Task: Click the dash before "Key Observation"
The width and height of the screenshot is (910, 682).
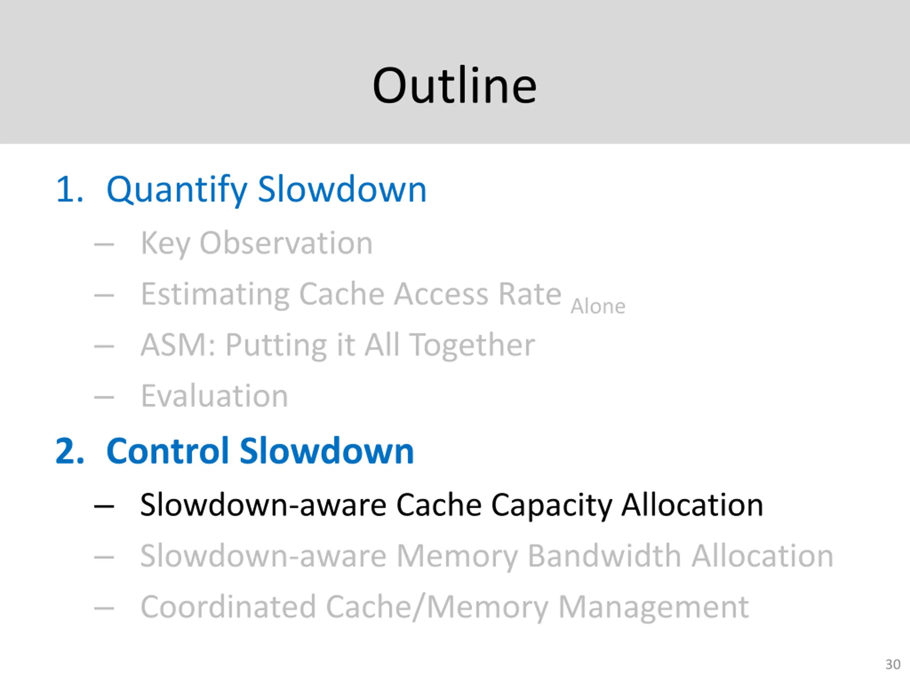Action: 104,245
